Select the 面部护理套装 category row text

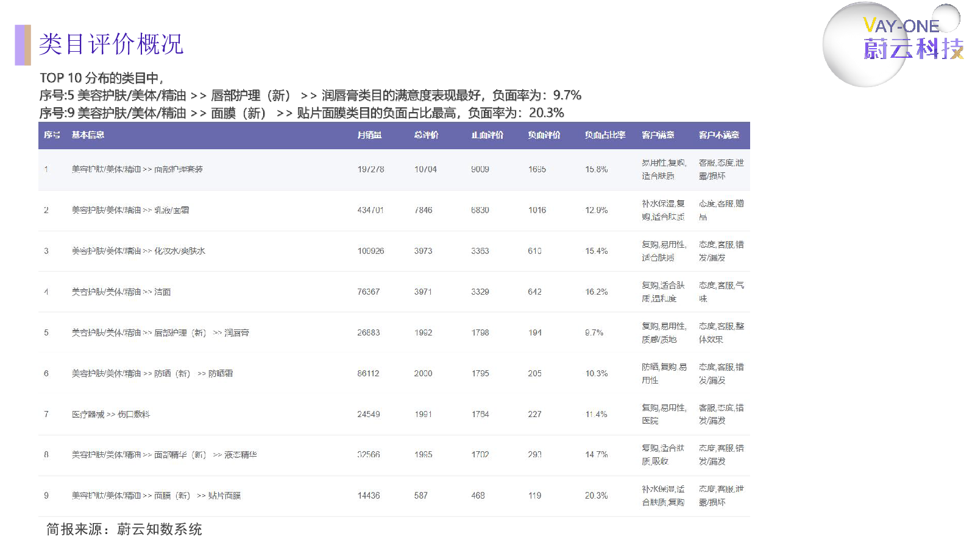point(137,169)
